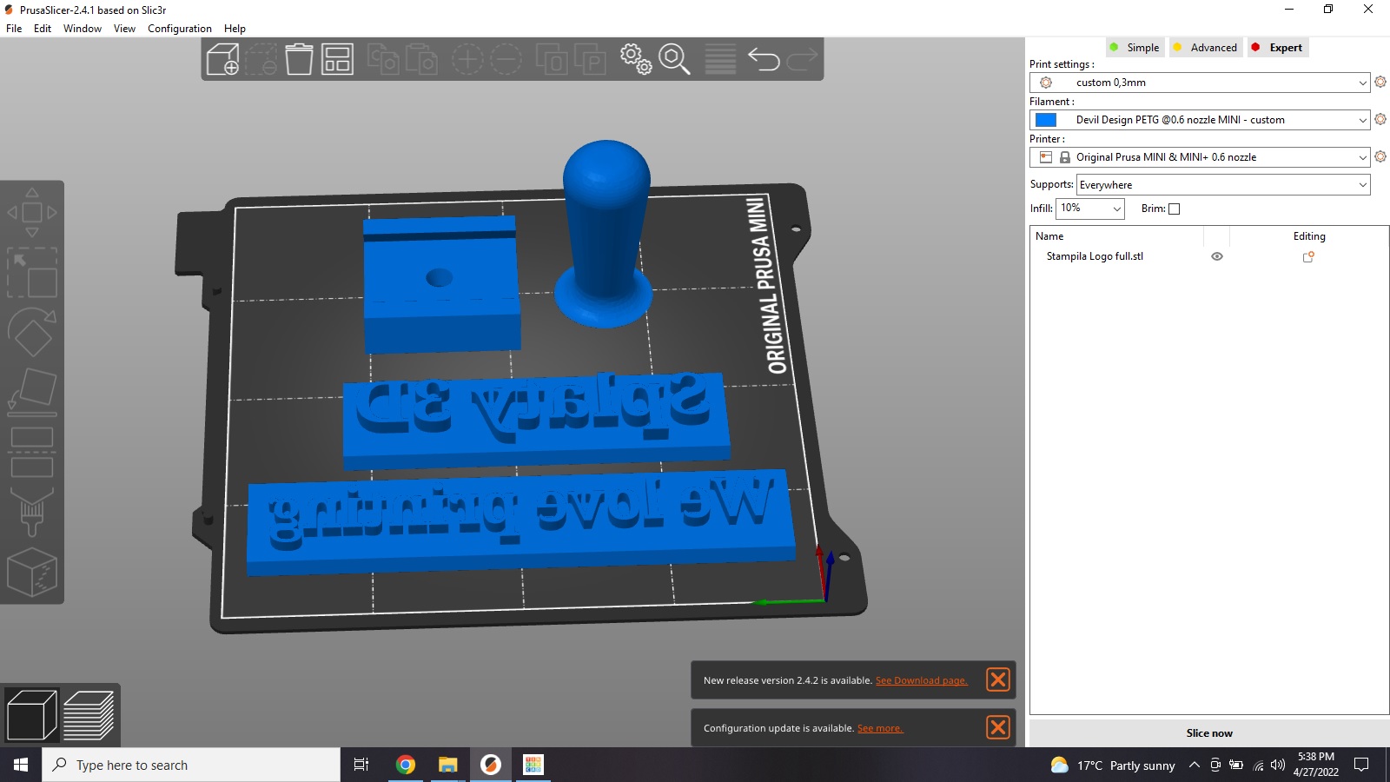Image resolution: width=1390 pixels, height=782 pixels.
Task: Open settings via the toolbar gears icon
Action: pyautogui.click(x=636, y=59)
